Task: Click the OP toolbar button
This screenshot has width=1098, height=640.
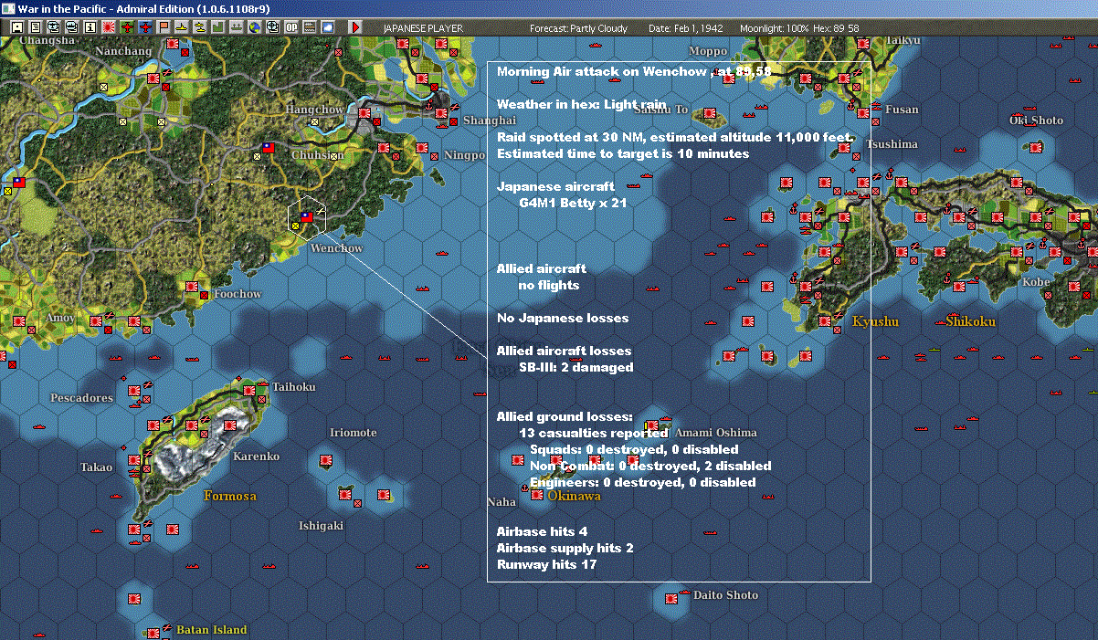Action: 291,27
